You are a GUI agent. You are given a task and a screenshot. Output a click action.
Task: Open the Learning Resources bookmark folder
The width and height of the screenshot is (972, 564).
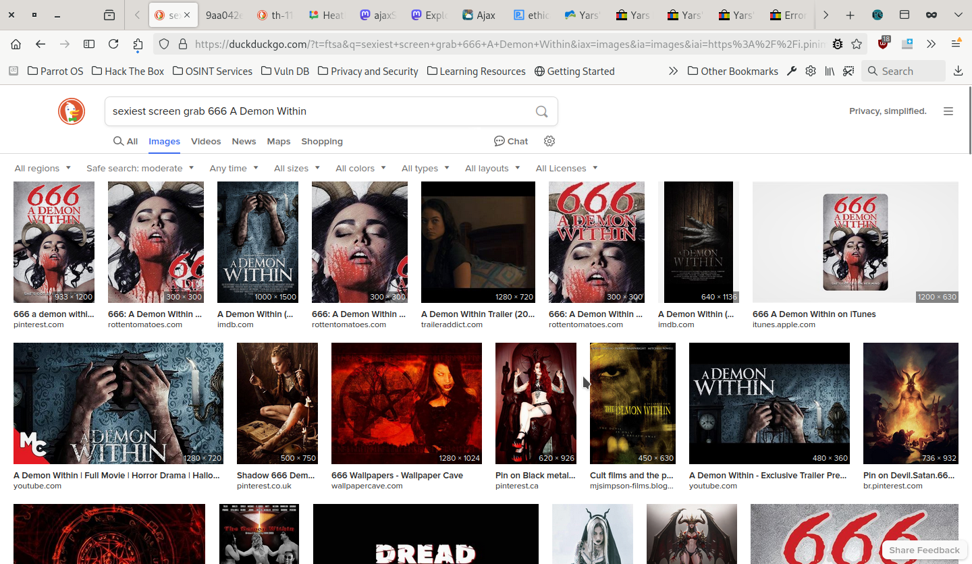coord(477,71)
